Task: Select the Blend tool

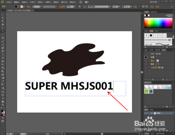Action: tap(3, 85)
